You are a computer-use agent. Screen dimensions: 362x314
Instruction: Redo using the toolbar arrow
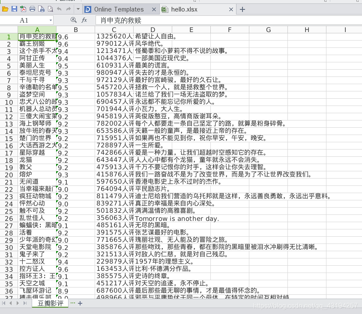69,9
